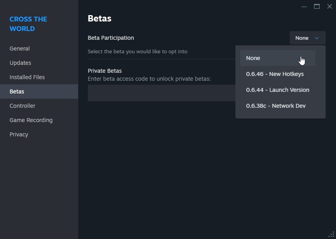The height and width of the screenshot is (239, 336).
Task: Choose 0.6.44 - Launch Version beta
Action: [x=277, y=90]
